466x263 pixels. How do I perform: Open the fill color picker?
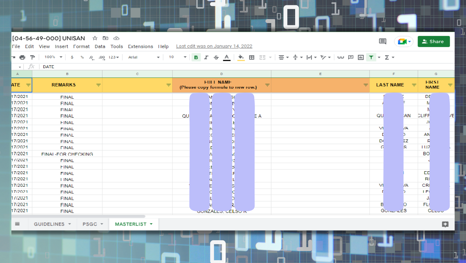tap(241, 57)
